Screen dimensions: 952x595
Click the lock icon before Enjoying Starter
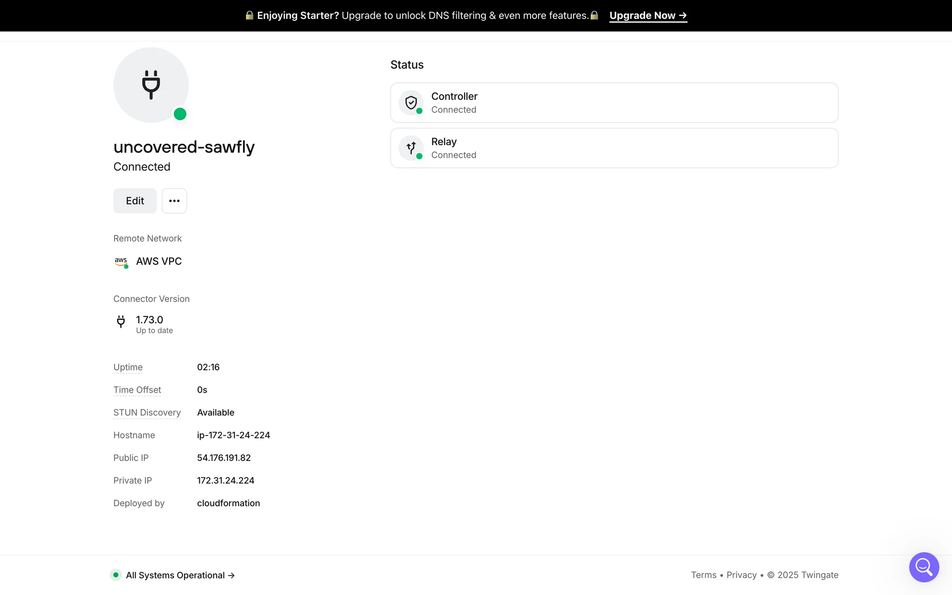(249, 15)
